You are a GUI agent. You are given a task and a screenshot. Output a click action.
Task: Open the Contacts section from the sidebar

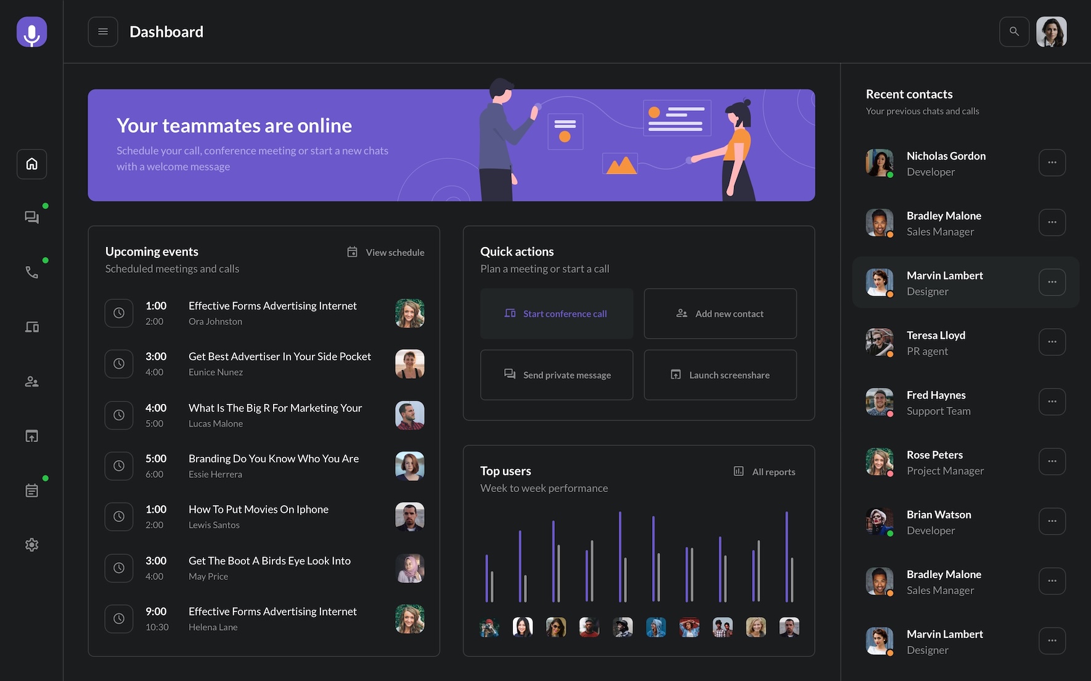click(31, 381)
